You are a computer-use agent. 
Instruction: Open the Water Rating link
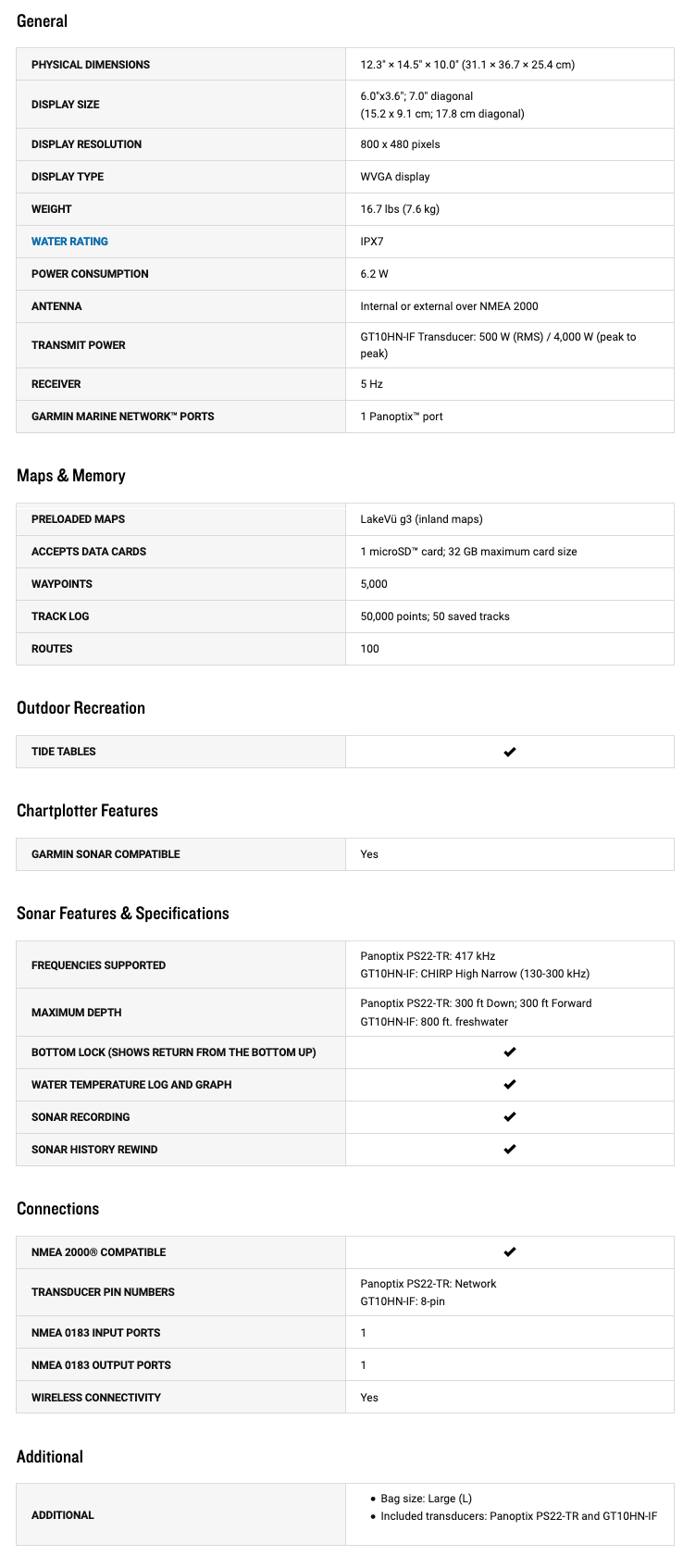click(69, 242)
